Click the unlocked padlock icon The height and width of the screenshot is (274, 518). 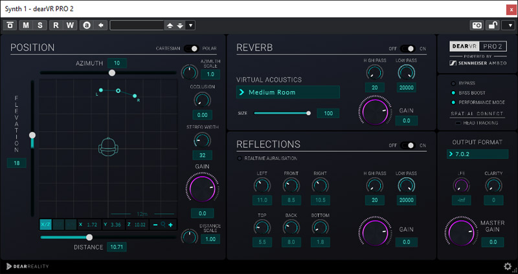[493, 25]
